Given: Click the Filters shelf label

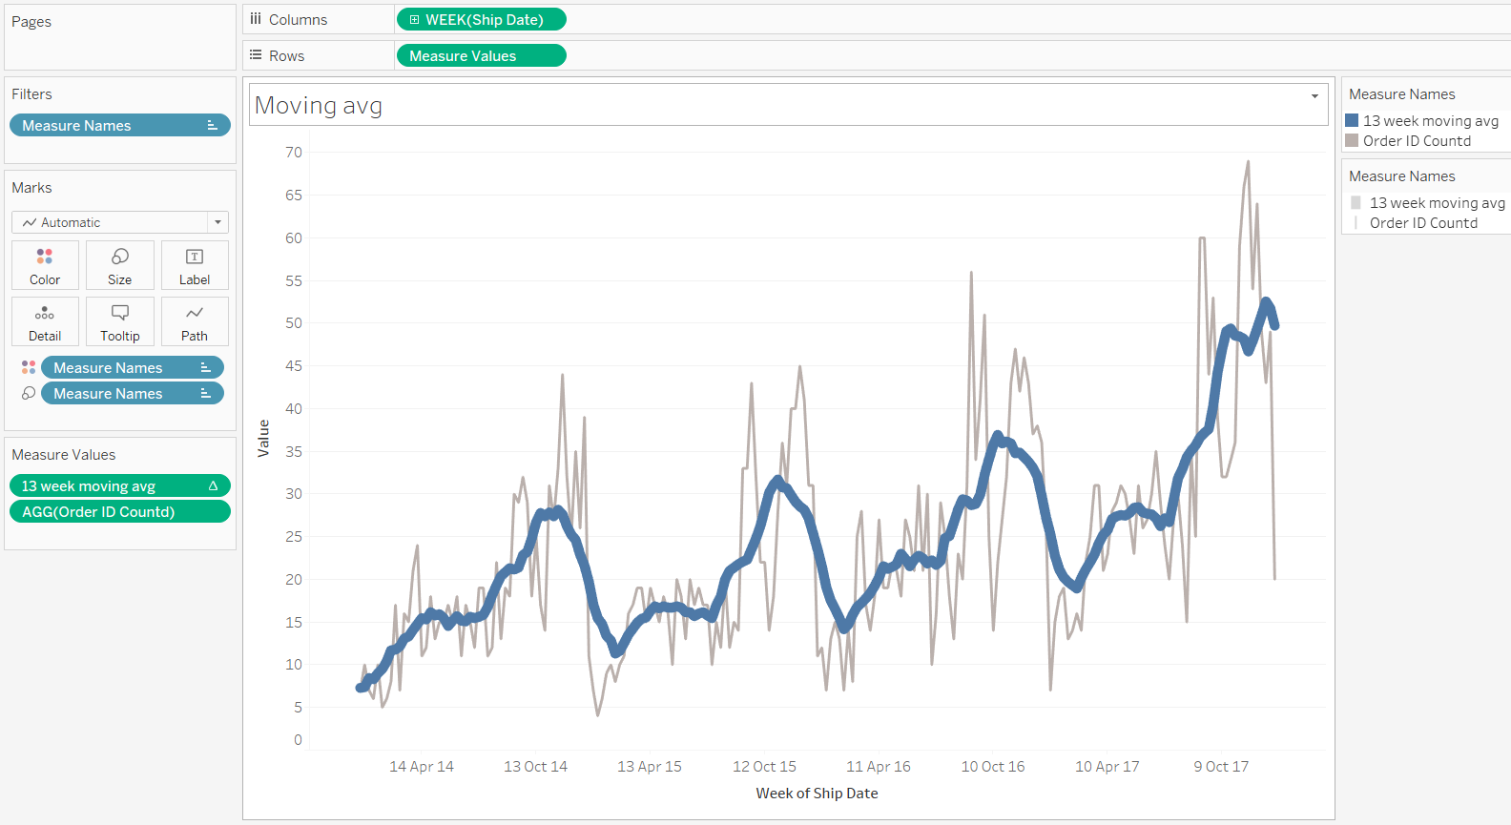Looking at the screenshot, I should (x=31, y=94).
